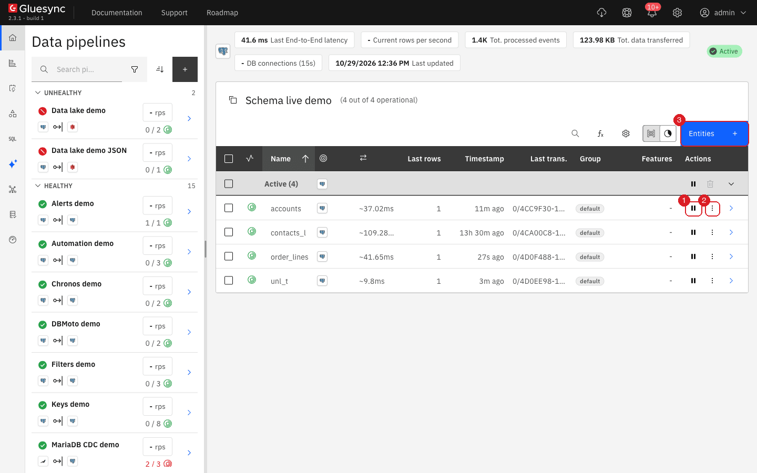Expand the Alerts demo pipeline
757x473 pixels.
click(x=189, y=212)
